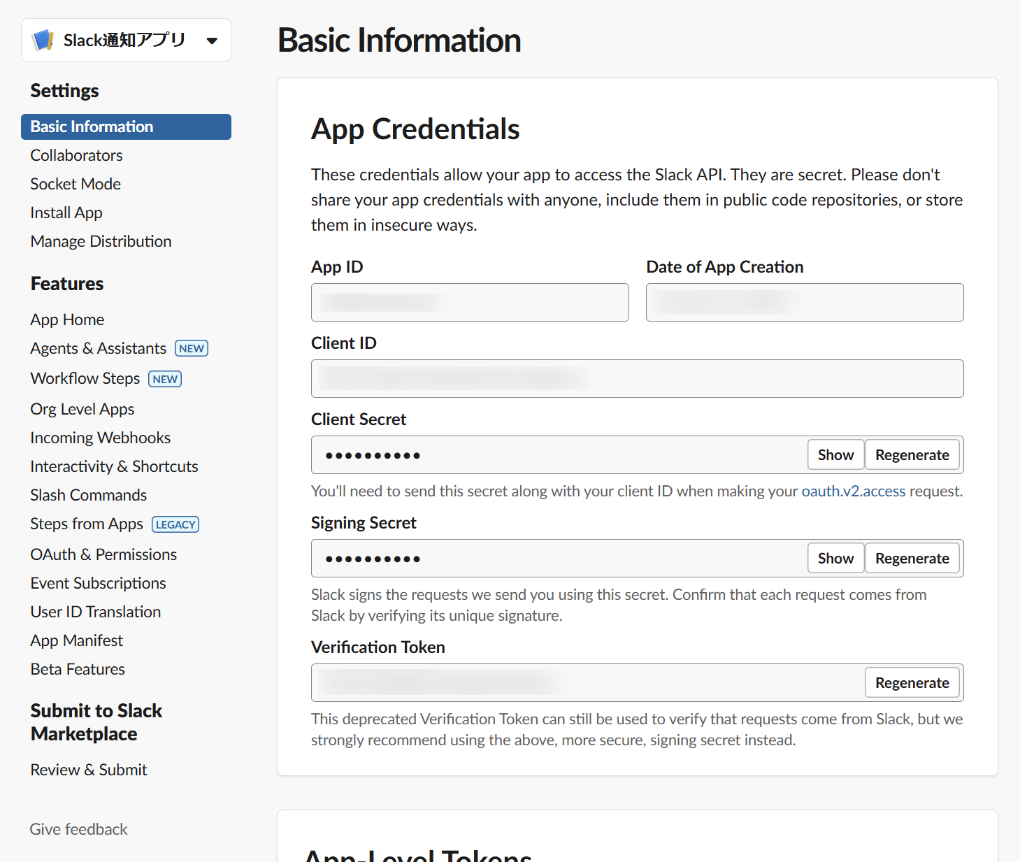
Task: Navigate to Manage Distribution
Action: pos(101,241)
